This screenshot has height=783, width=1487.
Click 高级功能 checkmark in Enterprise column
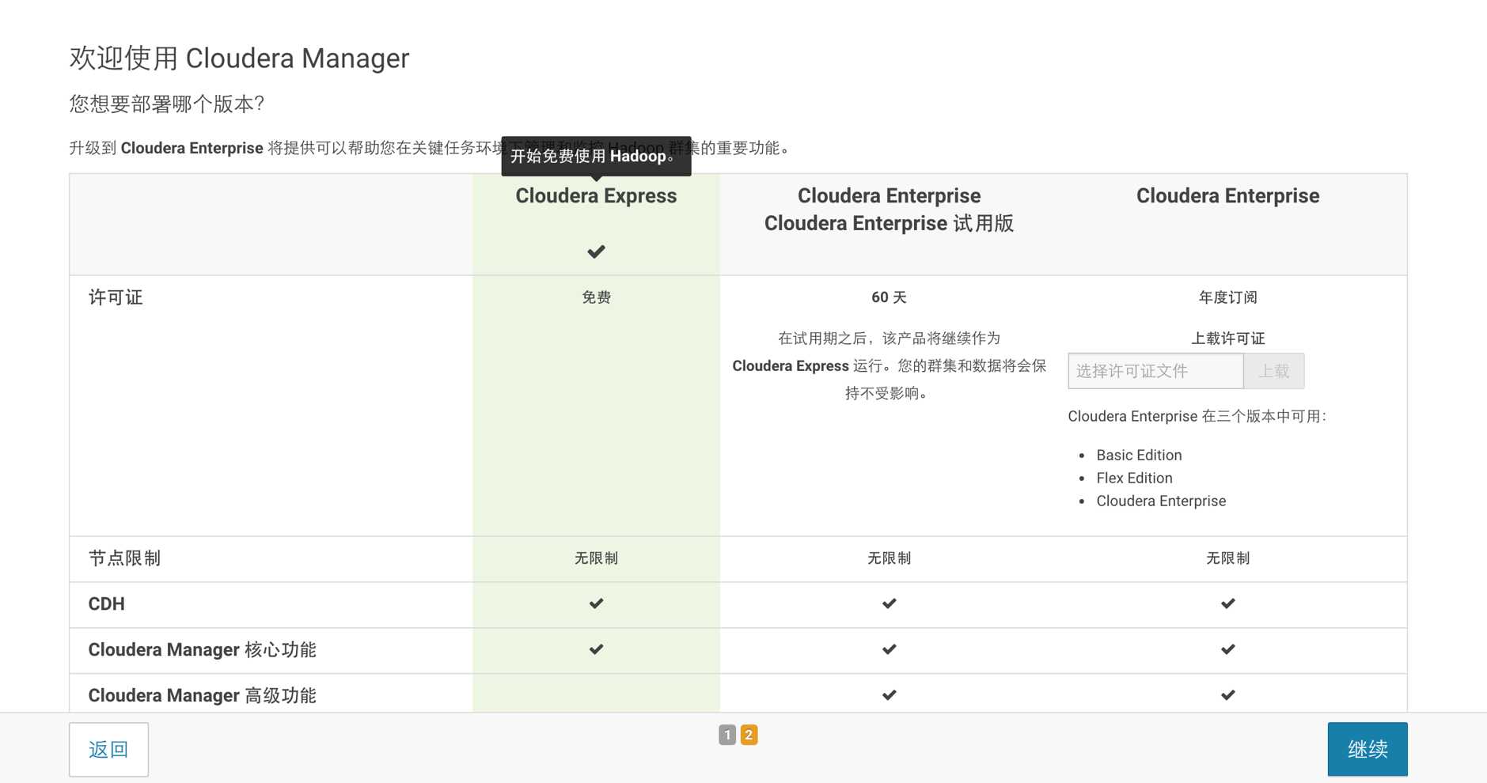(x=1227, y=695)
